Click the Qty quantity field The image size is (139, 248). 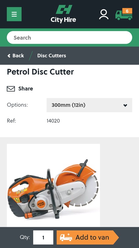pyautogui.click(x=43, y=237)
